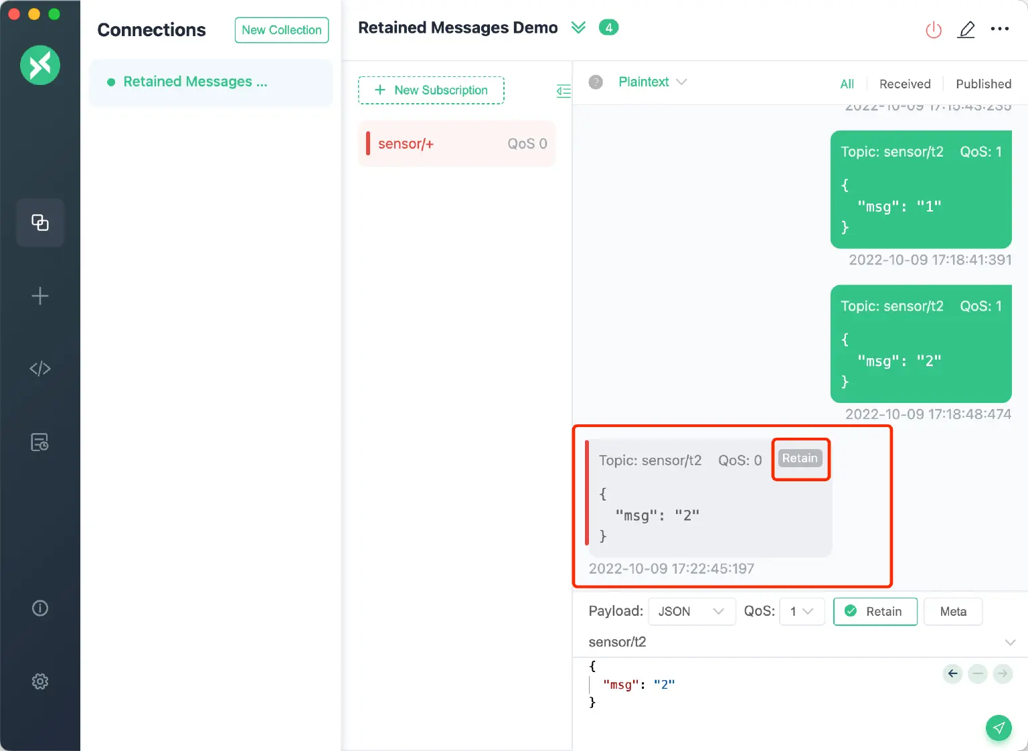
Task: Click the New Subscription button
Action: (431, 90)
